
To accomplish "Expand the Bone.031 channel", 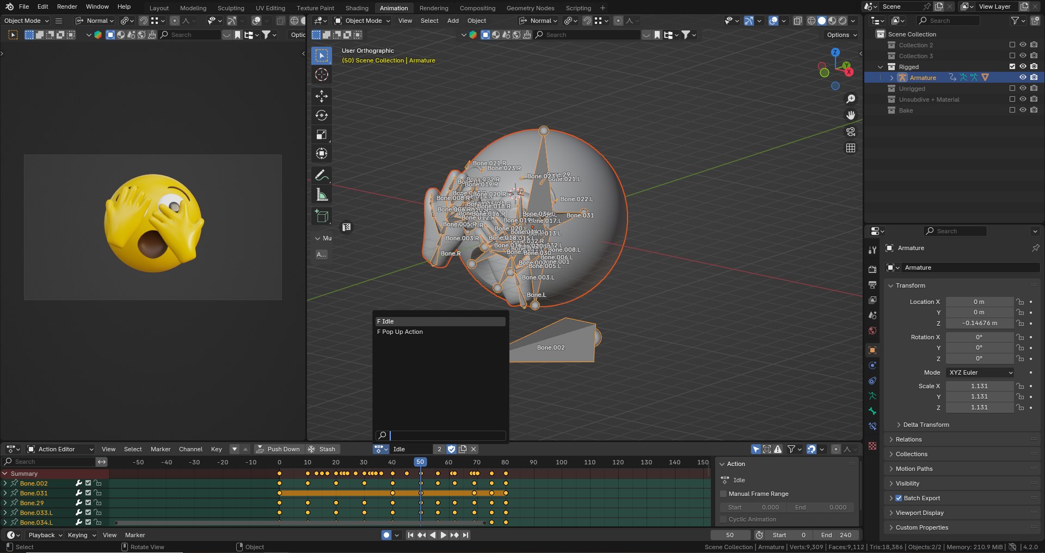I will tap(5, 493).
